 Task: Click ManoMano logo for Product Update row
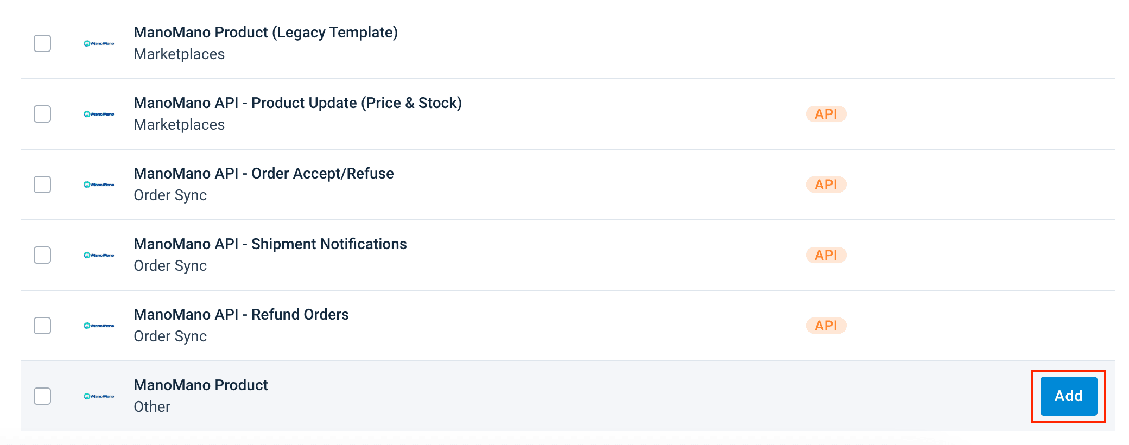click(99, 114)
